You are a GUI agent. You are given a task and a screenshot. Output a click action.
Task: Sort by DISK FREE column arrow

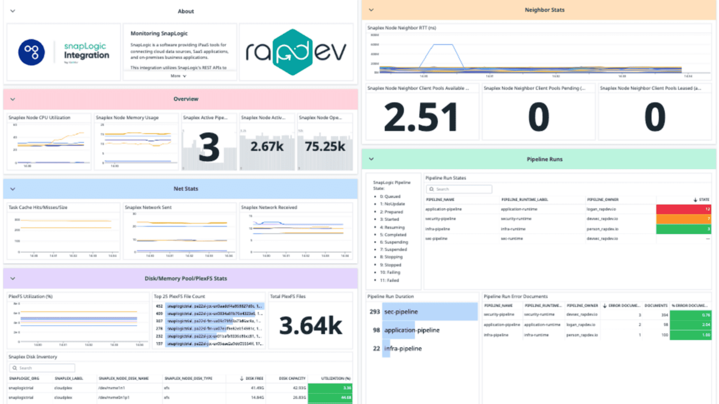pyautogui.click(x=242, y=379)
